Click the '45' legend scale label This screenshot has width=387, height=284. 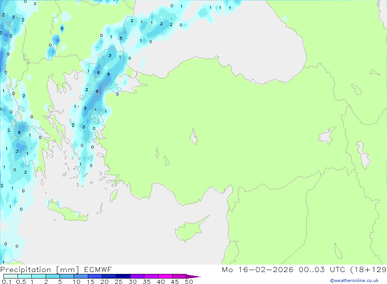(x=175, y=282)
